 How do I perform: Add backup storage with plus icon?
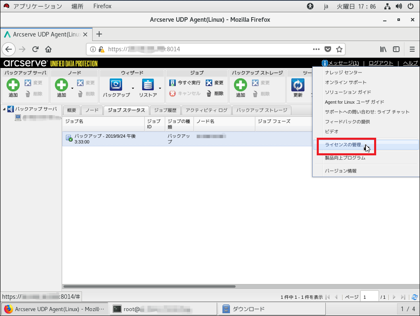pos(240,88)
